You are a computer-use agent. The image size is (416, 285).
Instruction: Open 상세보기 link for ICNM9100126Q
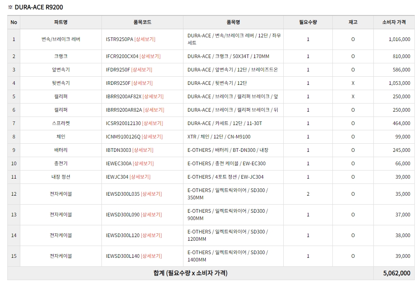pyautogui.click(x=152, y=137)
